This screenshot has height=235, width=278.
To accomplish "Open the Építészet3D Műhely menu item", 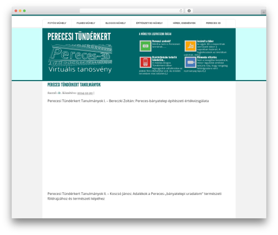I will [x=150, y=23].
